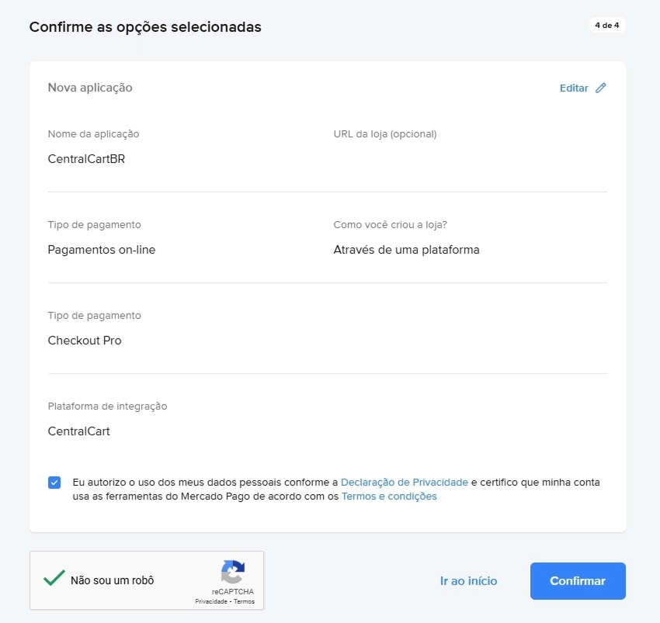Image resolution: width=660 pixels, height=623 pixels.
Task: Click the "Pagamentos on-line" payment type value
Action: (x=102, y=249)
